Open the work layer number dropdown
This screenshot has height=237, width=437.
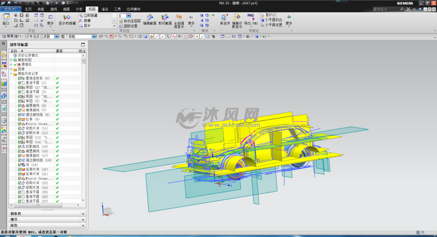(x=128, y=16)
